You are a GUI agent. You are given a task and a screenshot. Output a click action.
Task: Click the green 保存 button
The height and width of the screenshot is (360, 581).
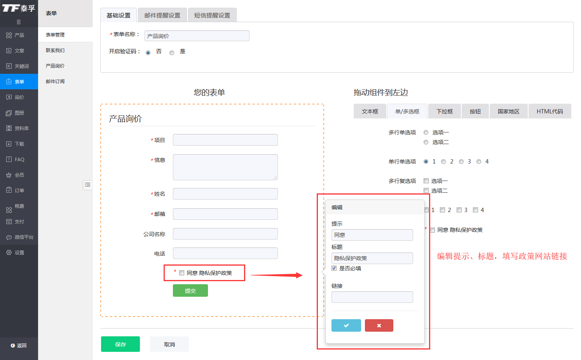[120, 344]
